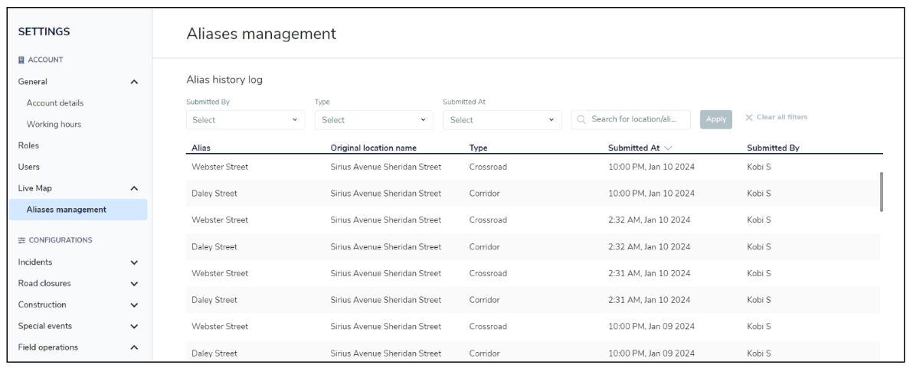Expand the Road closures section
Screen dimensions: 913x368
point(134,284)
